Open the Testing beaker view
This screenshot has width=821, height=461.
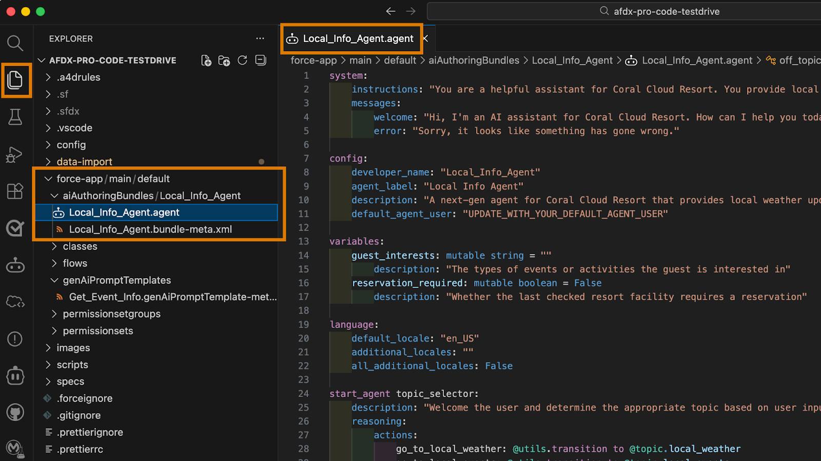tap(15, 117)
